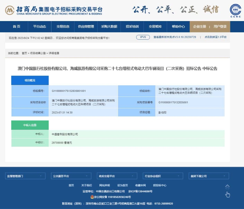Click the announcement title heading
Viewport: 244px width, 209px height.
coord(117,69)
